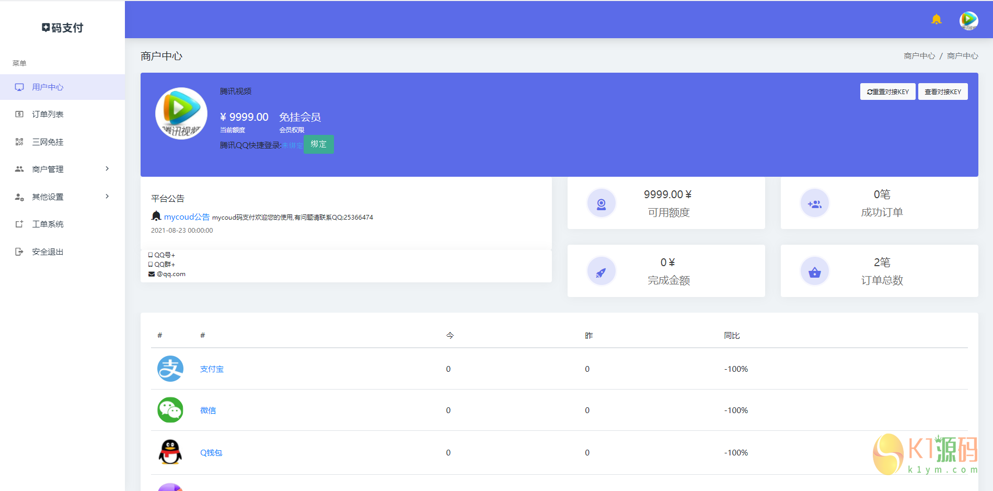993x491 pixels.
Task: Open the mycoud公告 announcement link
Action: pos(187,217)
